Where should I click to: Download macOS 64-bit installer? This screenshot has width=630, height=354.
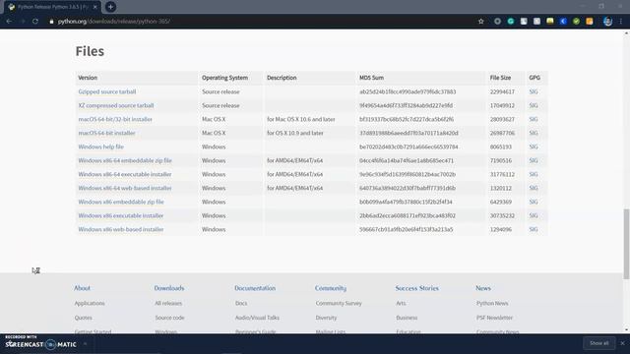click(x=106, y=133)
